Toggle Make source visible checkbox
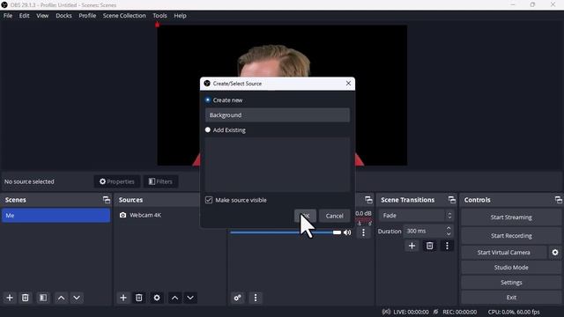Image resolution: width=564 pixels, height=317 pixels. pos(209,200)
